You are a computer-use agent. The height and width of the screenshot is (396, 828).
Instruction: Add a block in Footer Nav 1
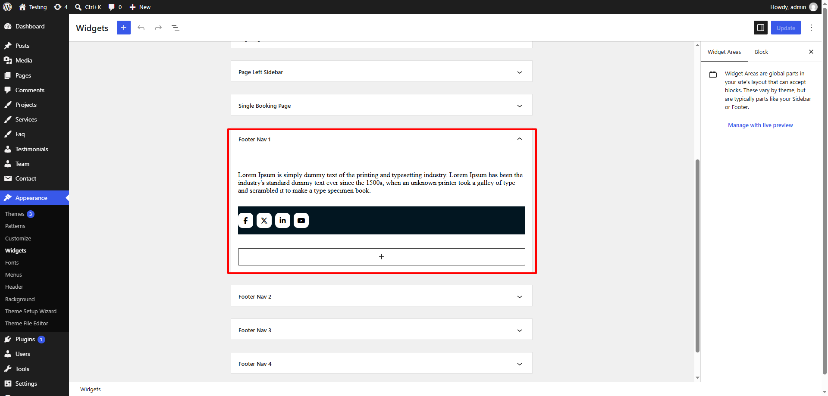click(x=382, y=257)
